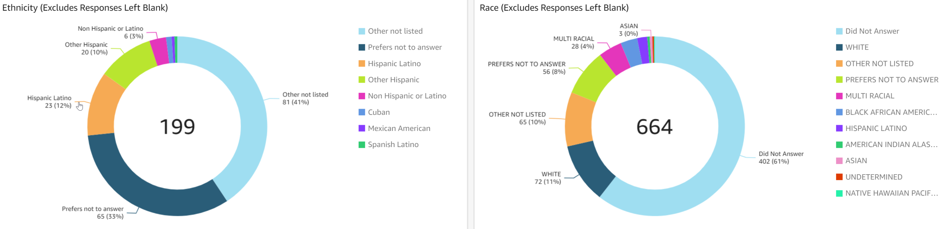Select Spanish Latino legend item
This screenshot has width=941, height=229.
pos(393,144)
